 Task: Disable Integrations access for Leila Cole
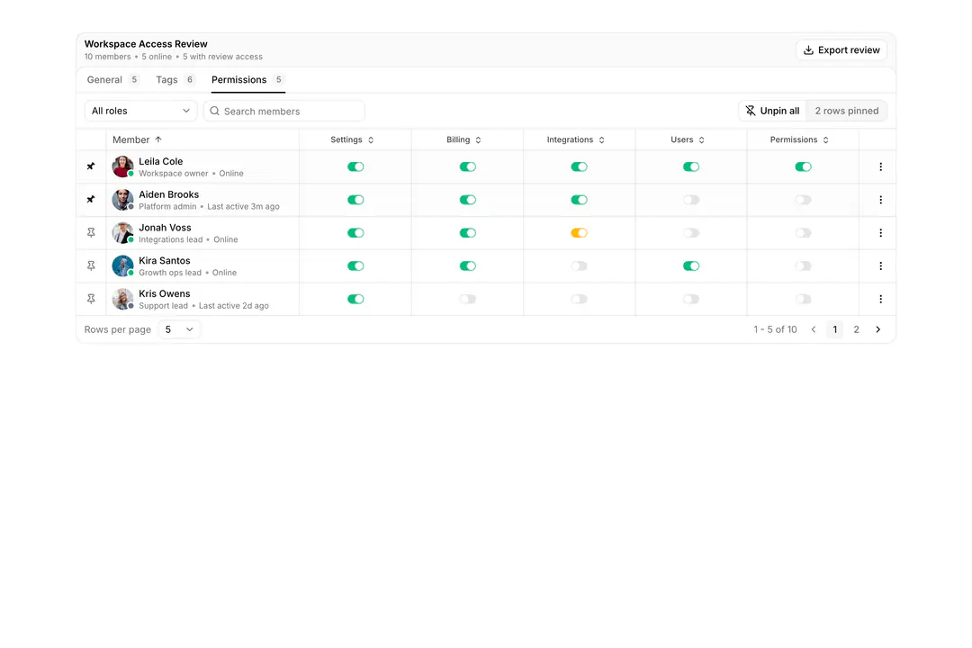tap(579, 166)
